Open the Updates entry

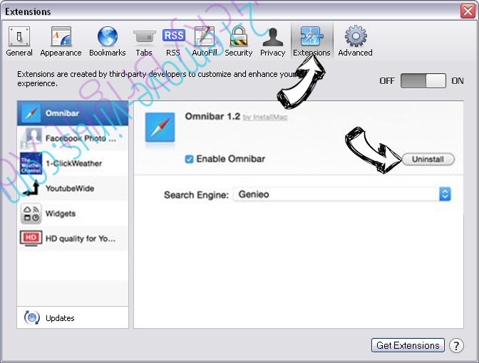[x=73, y=317]
